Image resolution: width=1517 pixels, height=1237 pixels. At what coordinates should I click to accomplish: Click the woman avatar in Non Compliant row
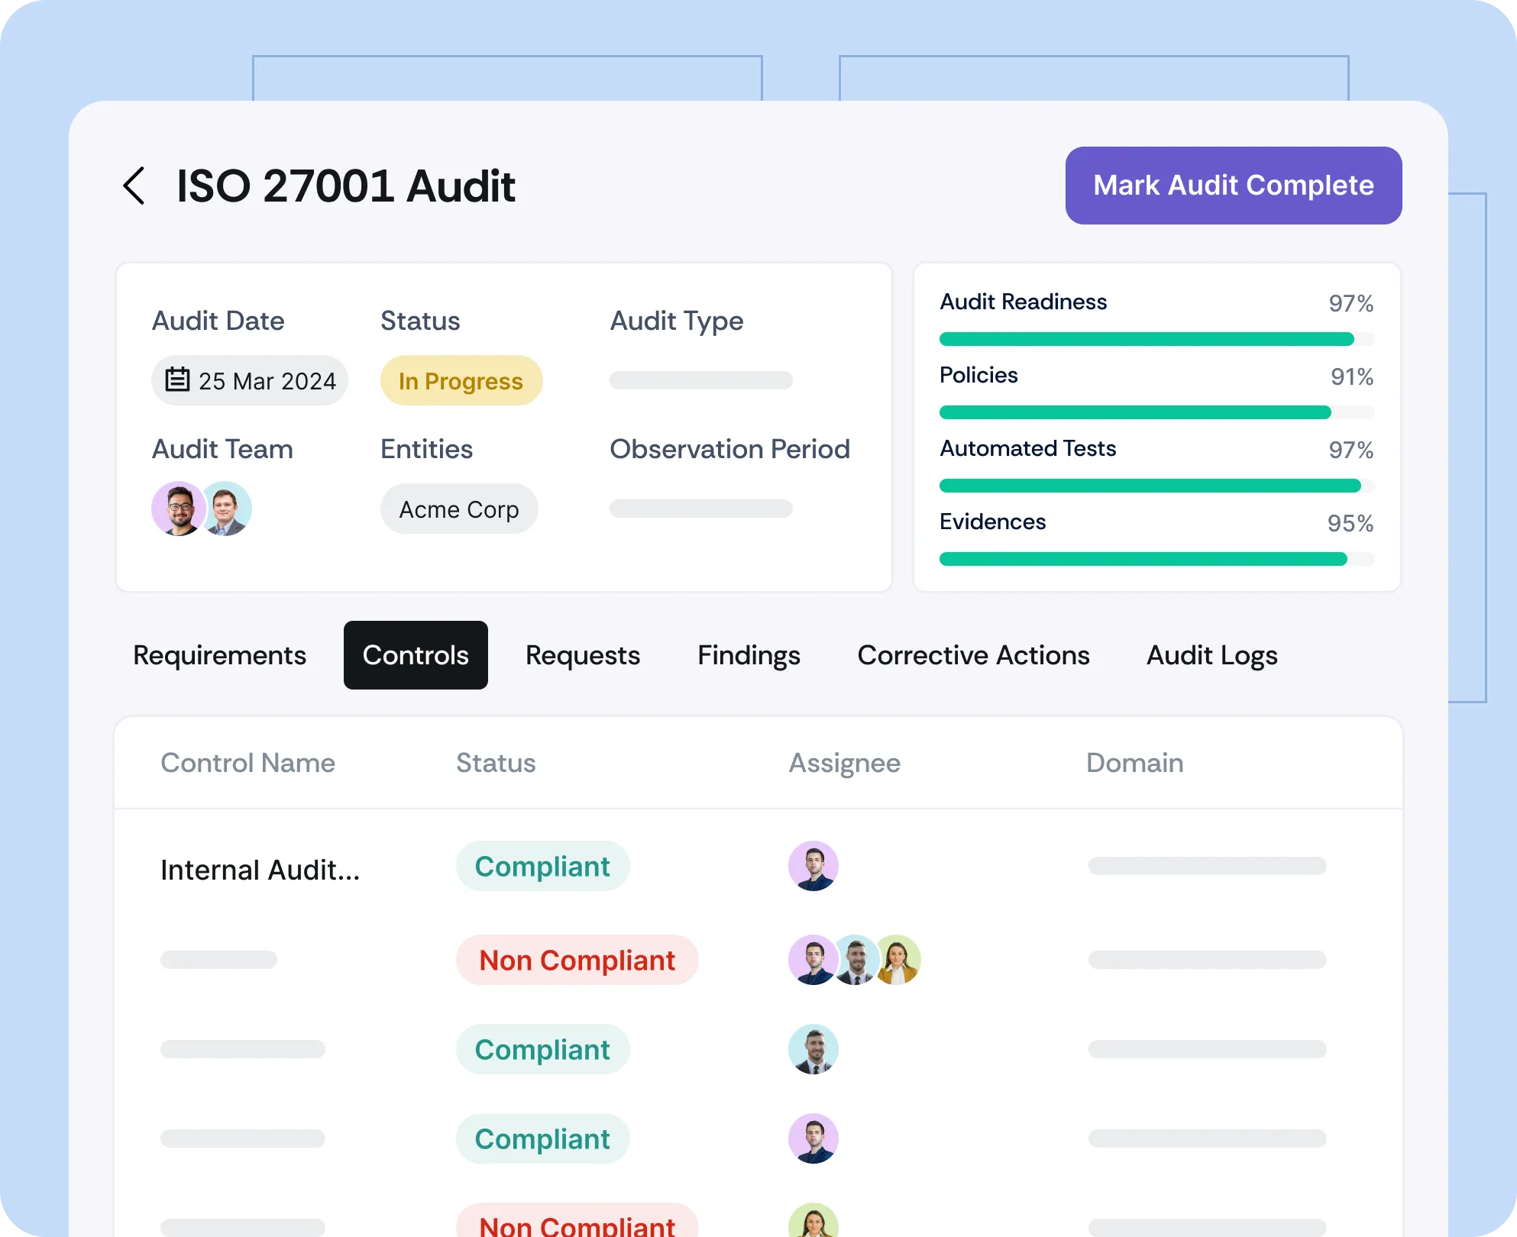tap(898, 960)
